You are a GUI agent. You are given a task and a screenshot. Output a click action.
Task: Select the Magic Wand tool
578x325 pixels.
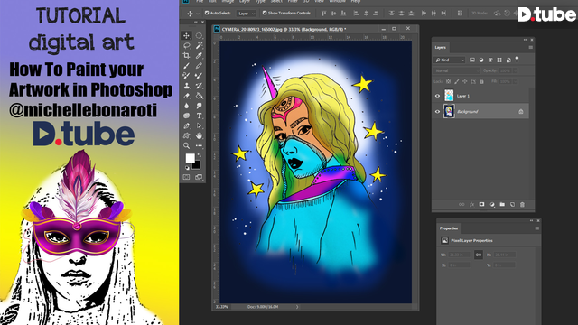tap(199, 46)
